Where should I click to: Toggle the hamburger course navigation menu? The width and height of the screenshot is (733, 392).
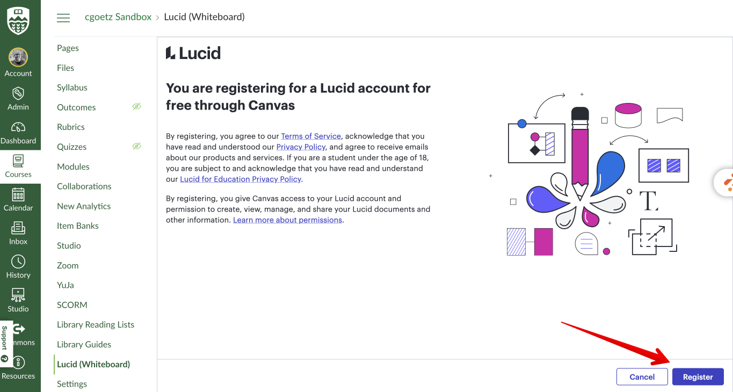click(x=63, y=18)
